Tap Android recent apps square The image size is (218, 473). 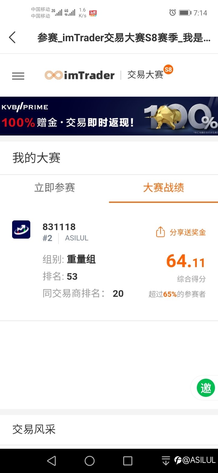(128, 461)
